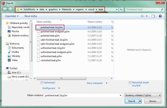167x108 pixels.
Task: Click the Knihovny libraries icon
Action: click(x=7, y=44)
